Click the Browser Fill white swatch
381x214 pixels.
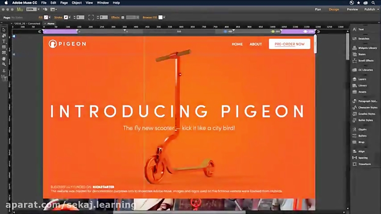160,17
